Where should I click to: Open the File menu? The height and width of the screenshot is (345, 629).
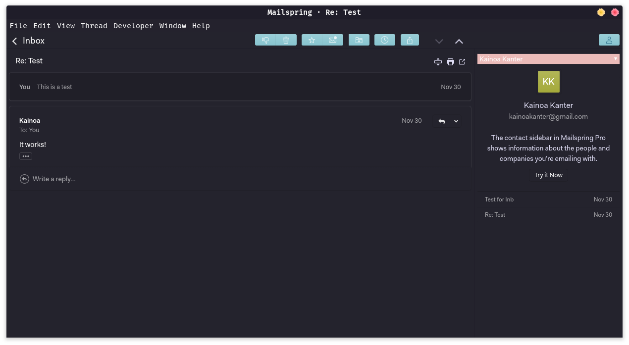pos(18,26)
